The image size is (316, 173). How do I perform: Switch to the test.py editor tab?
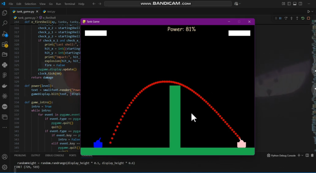(51, 11)
